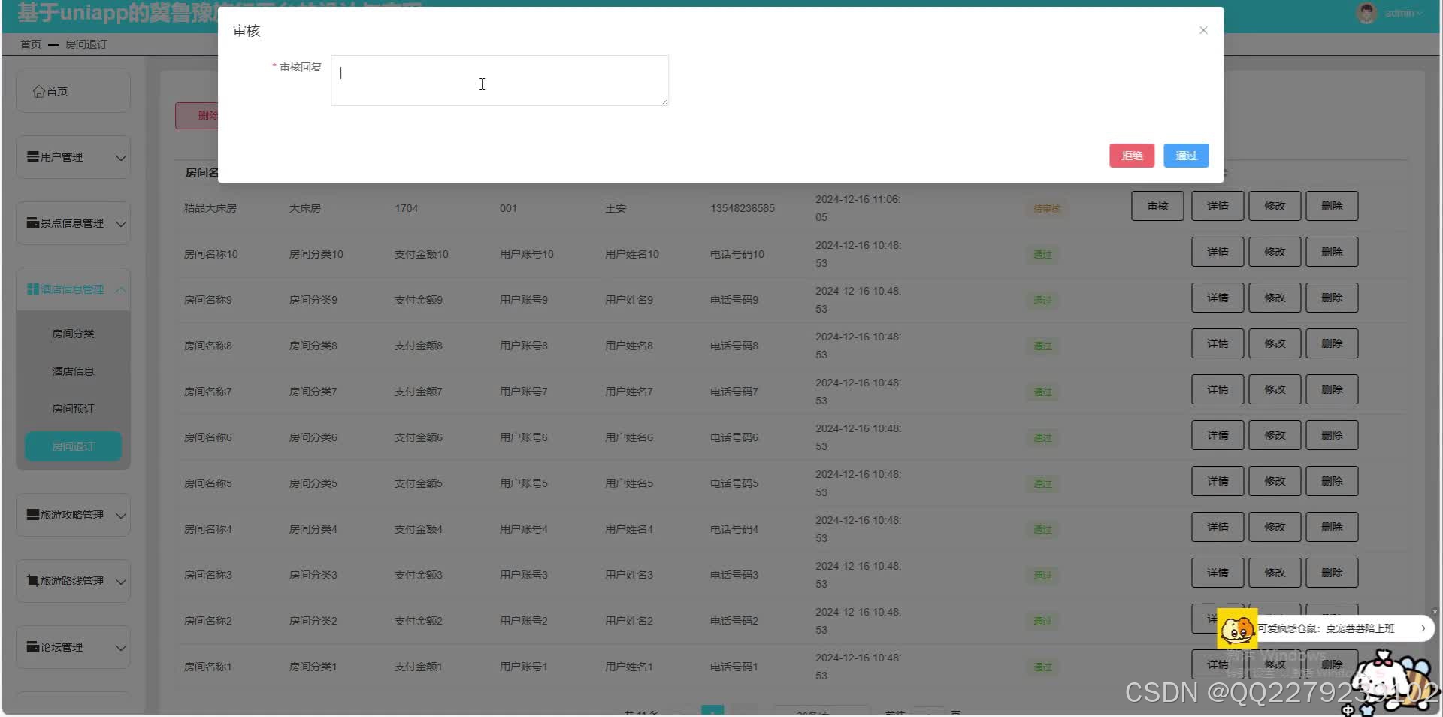Image resolution: width=1443 pixels, height=717 pixels.
Task: Click the 景点信息管理 sidebar icon
Action: 32,222
